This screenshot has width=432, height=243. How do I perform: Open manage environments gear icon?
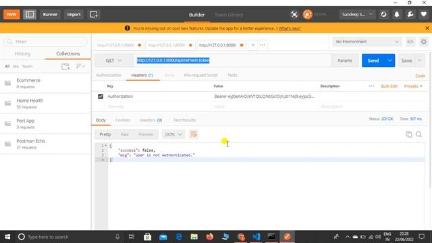pos(424,42)
